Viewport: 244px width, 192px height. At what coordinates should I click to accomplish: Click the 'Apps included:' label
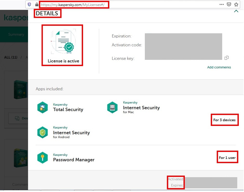[x=50, y=89]
